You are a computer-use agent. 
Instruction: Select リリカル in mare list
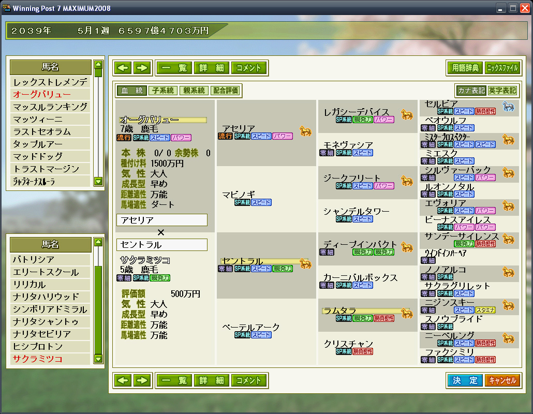tap(50, 285)
